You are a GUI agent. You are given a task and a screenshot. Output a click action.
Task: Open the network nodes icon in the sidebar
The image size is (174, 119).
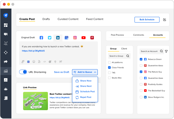(x=6, y=43)
